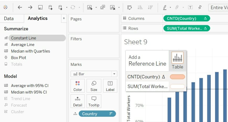Sort ascending toolbar icon
228x122 pixels.
pyautogui.click(x=140, y=7)
